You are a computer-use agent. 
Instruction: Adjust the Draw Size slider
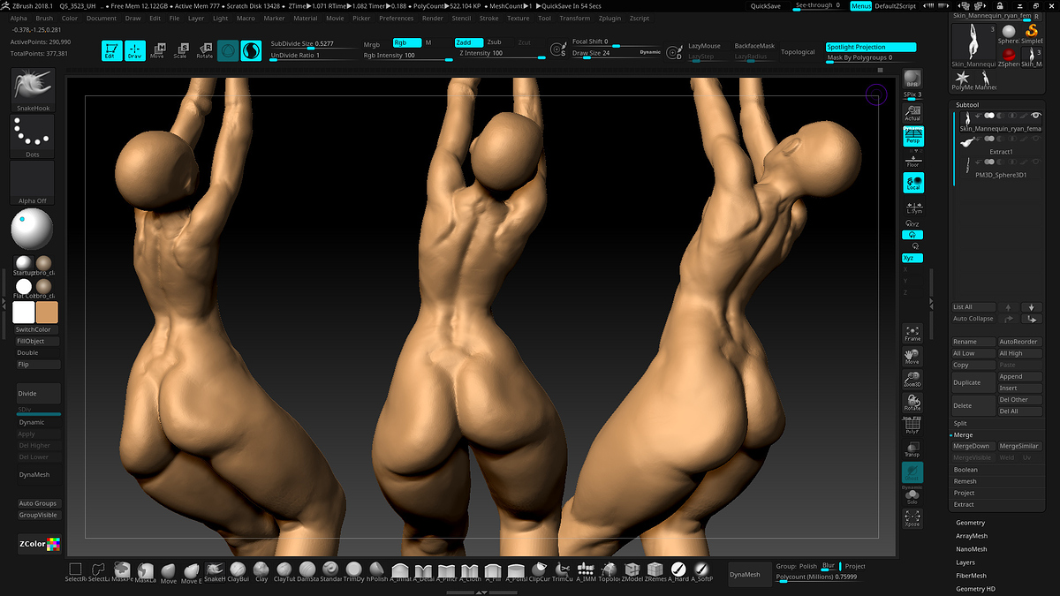pos(614,54)
